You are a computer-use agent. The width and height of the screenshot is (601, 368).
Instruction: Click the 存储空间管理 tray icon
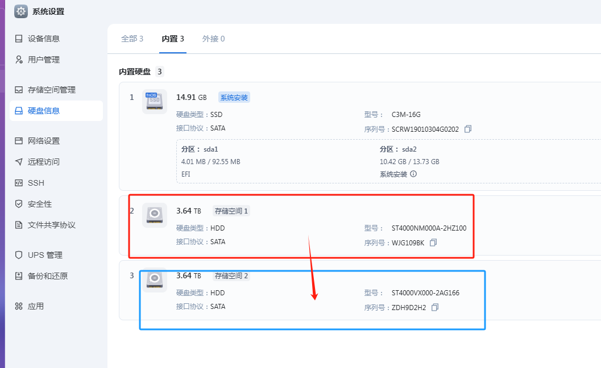(x=19, y=90)
